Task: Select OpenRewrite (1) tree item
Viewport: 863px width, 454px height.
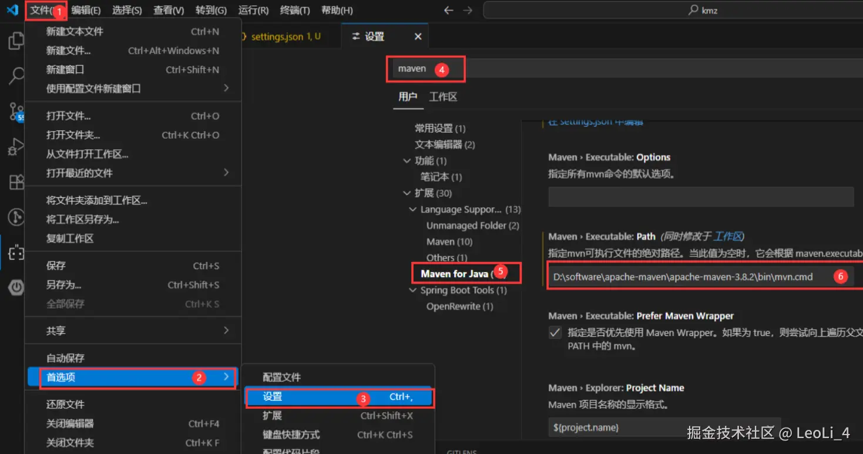Action: [460, 307]
